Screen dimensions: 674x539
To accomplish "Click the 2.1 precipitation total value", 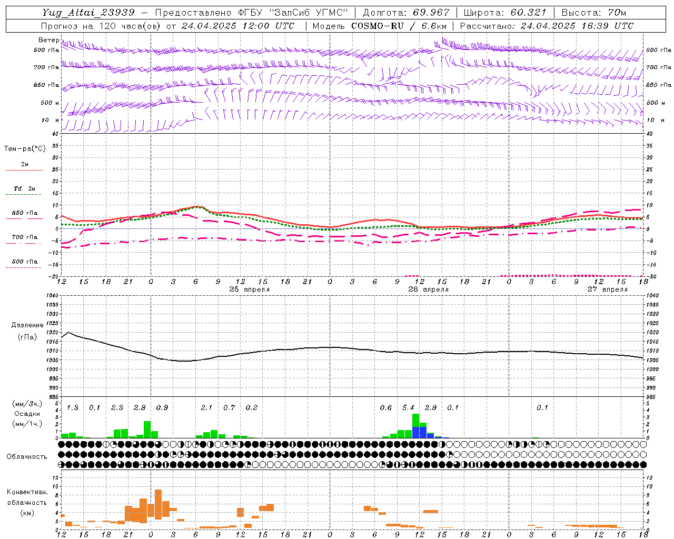I will click(x=206, y=407).
